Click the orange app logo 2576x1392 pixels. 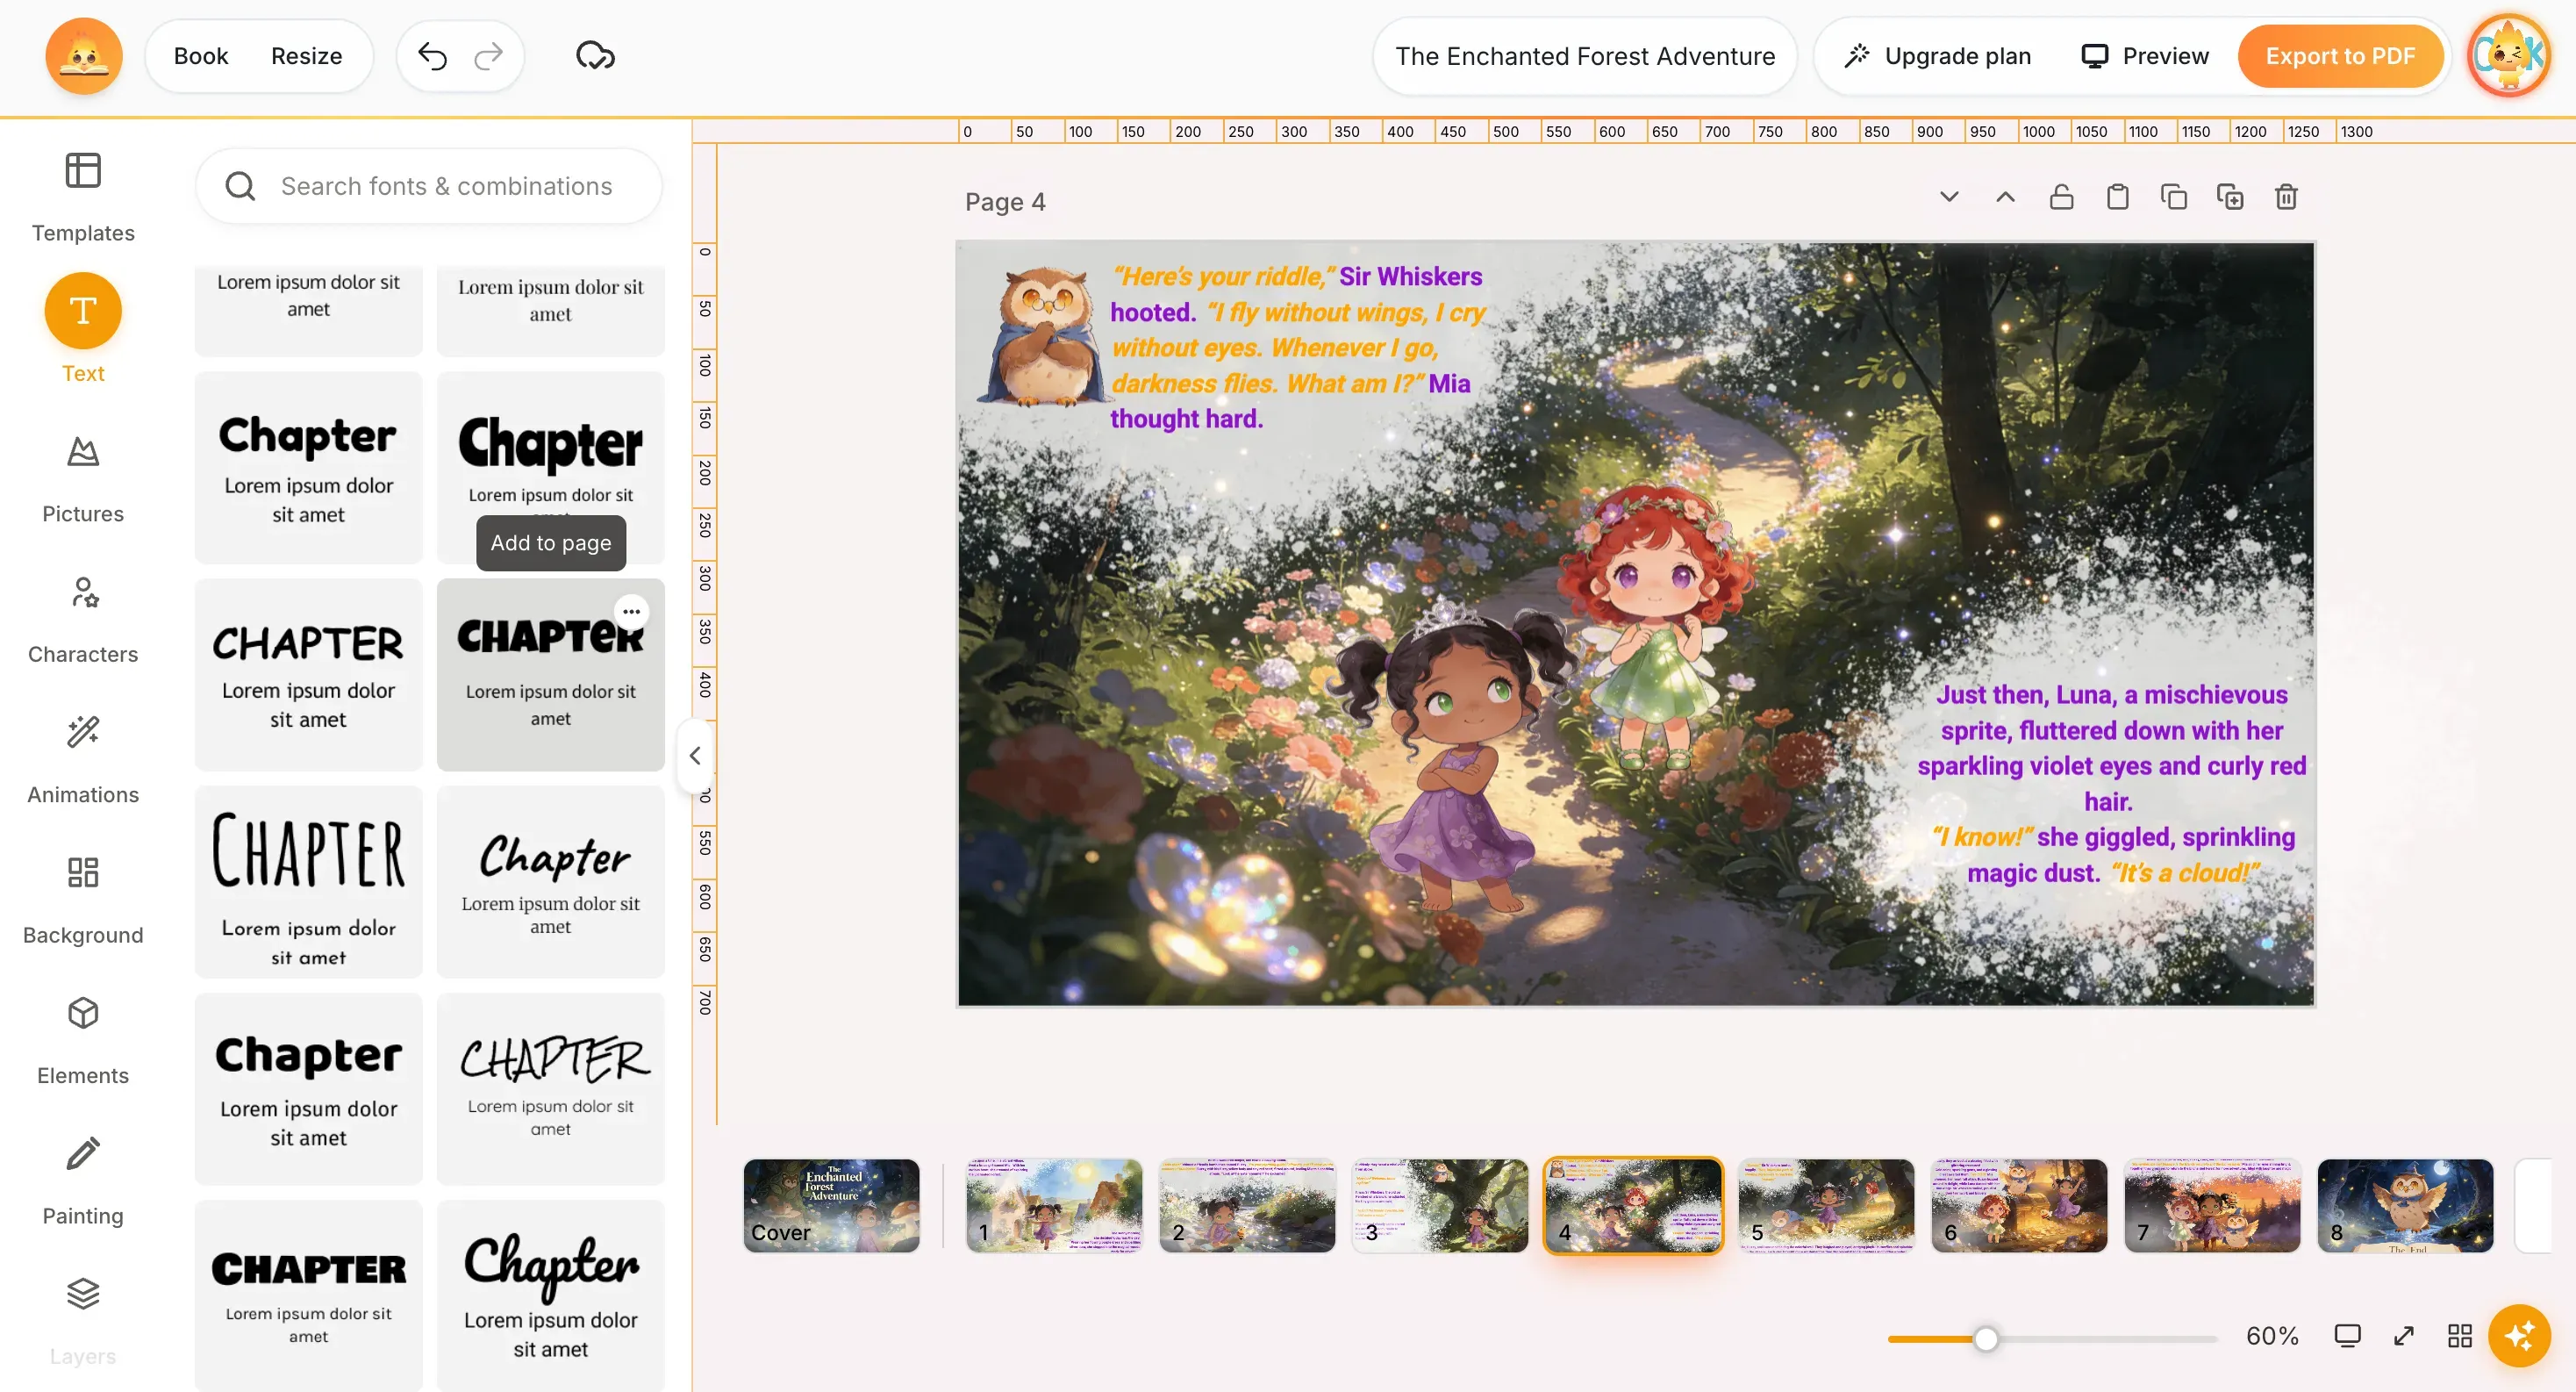pyautogui.click(x=84, y=56)
